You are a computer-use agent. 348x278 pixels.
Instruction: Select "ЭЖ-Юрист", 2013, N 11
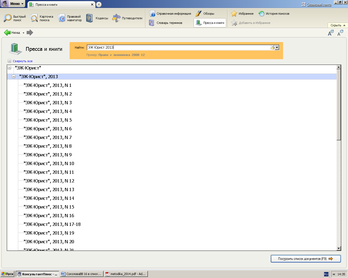click(49, 172)
